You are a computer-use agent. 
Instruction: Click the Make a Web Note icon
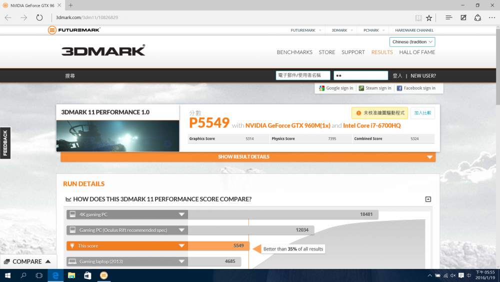click(463, 18)
